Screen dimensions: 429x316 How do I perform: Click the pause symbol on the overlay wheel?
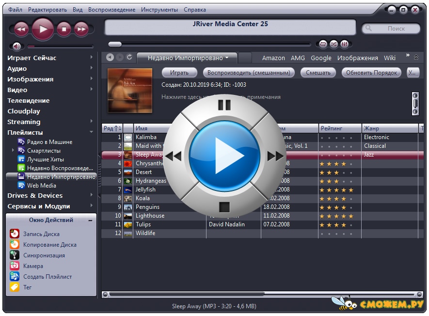click(224, 105)
